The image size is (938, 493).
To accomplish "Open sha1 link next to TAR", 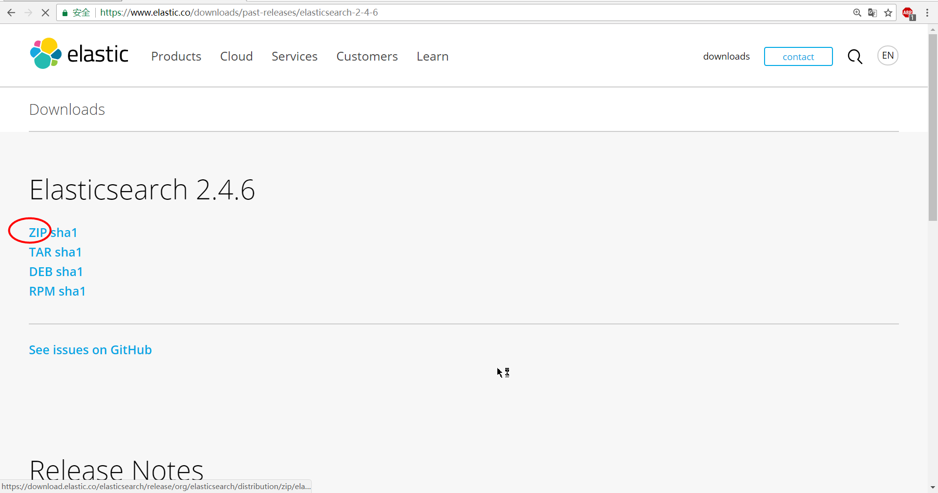I will tap(68, 252).
